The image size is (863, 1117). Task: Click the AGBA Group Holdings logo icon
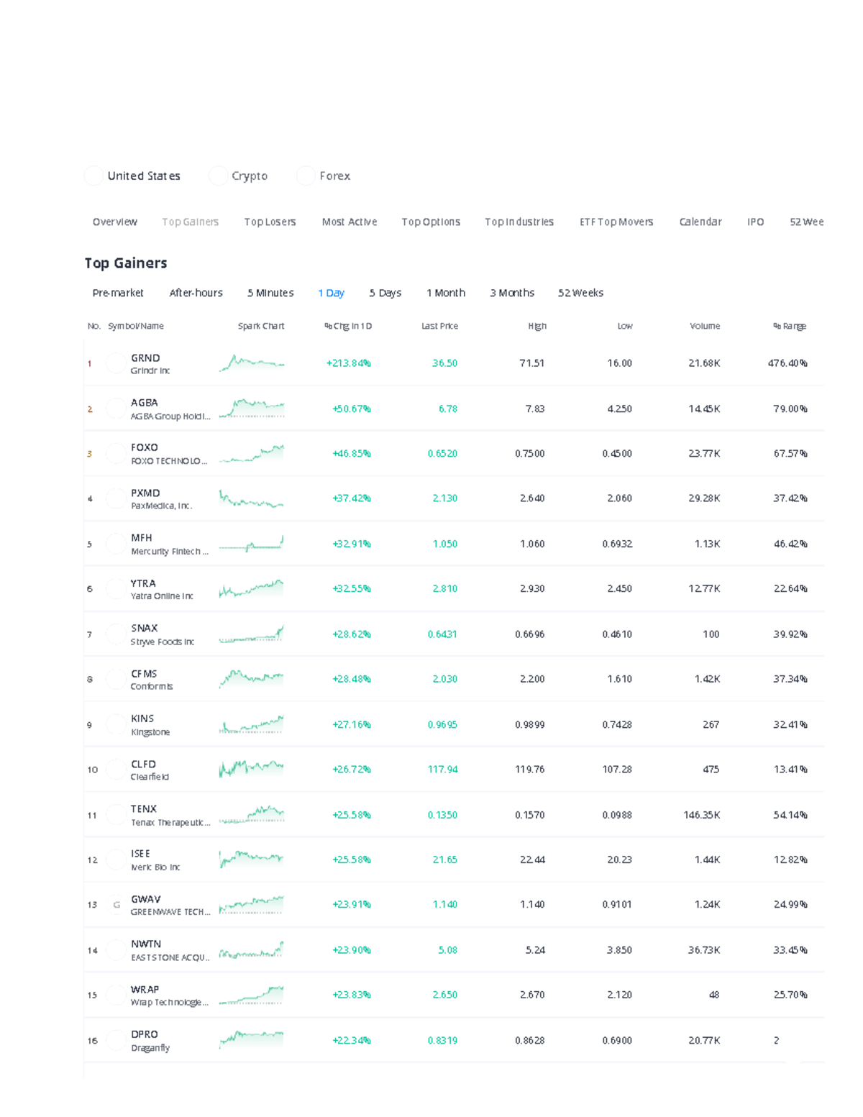tap(115, 409)
